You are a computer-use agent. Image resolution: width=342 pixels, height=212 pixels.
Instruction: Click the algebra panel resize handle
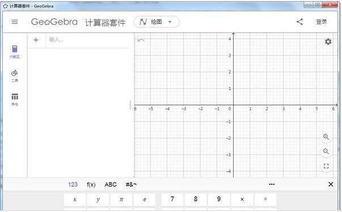point(130,105)
